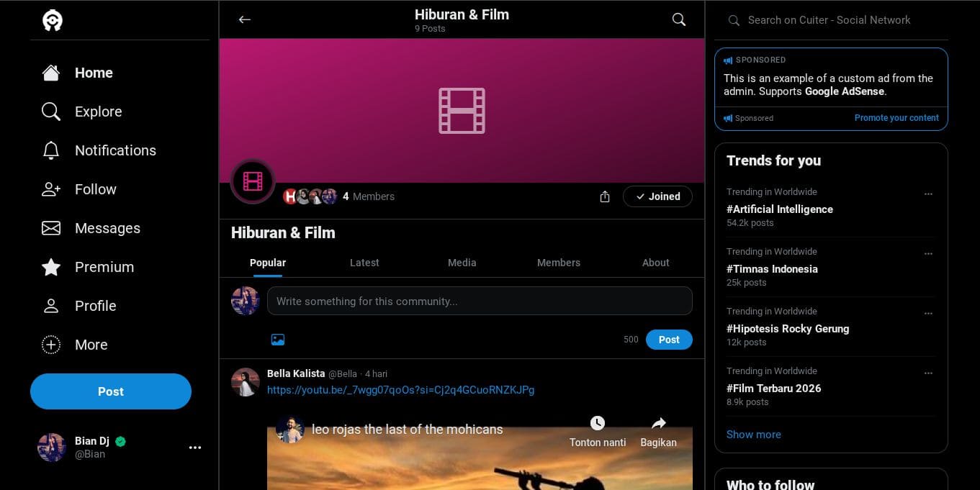
Task: Open the youtu.be link in Bella's post
Action: pos(400,390)
